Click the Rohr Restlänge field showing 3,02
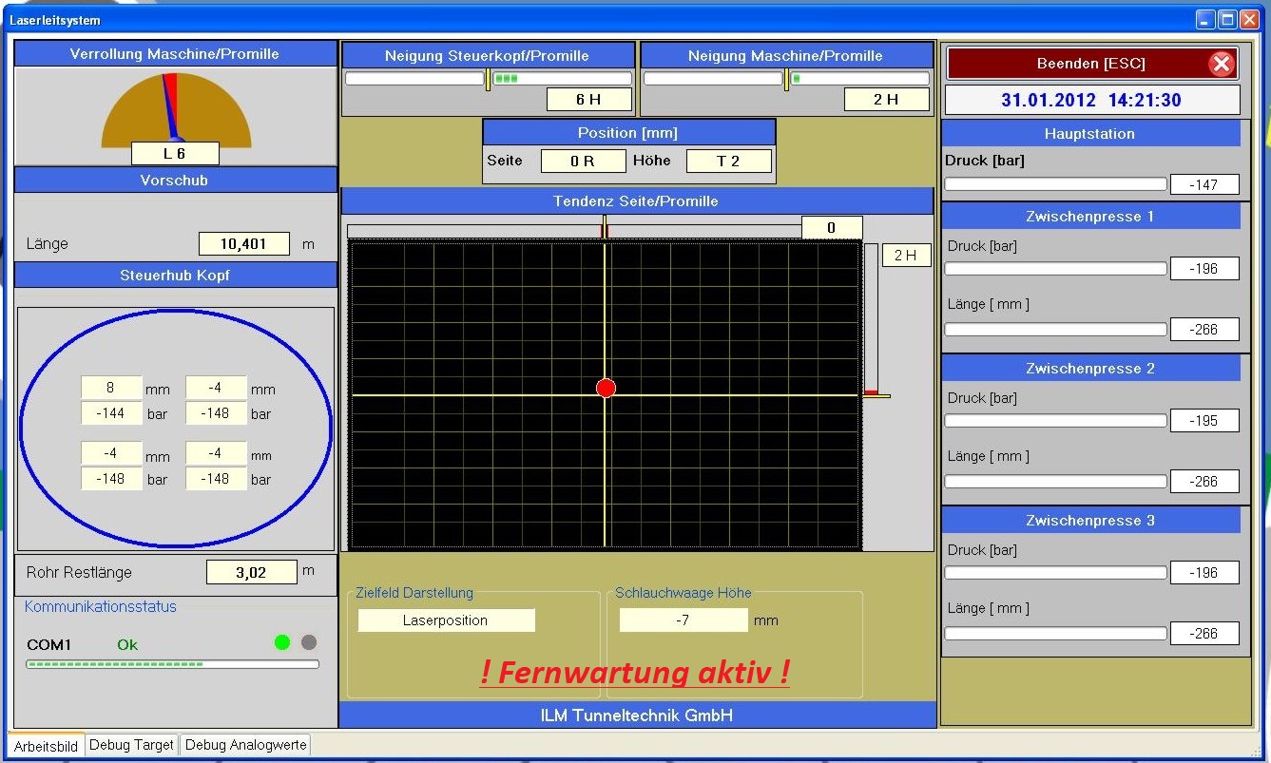1271x763 pixels. (x=251, y=573)
